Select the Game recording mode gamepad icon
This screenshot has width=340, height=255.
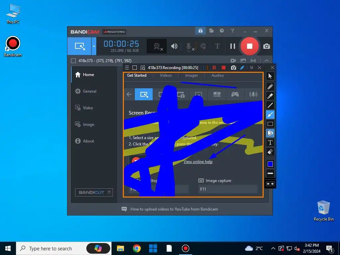point(235,94)
